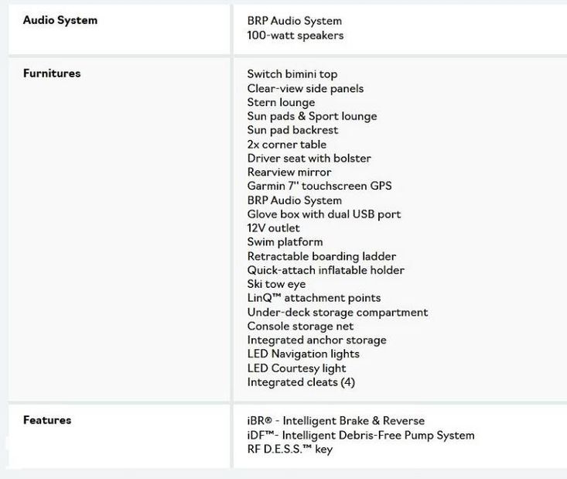The image size is (567, 479).
Task: Click Retractable boarding ladder text
Action: point(322,256)
